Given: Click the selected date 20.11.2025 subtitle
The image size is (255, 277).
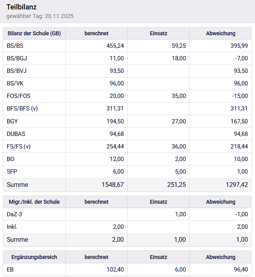Looking at the screenshot, I should click(x=40, y=16).
